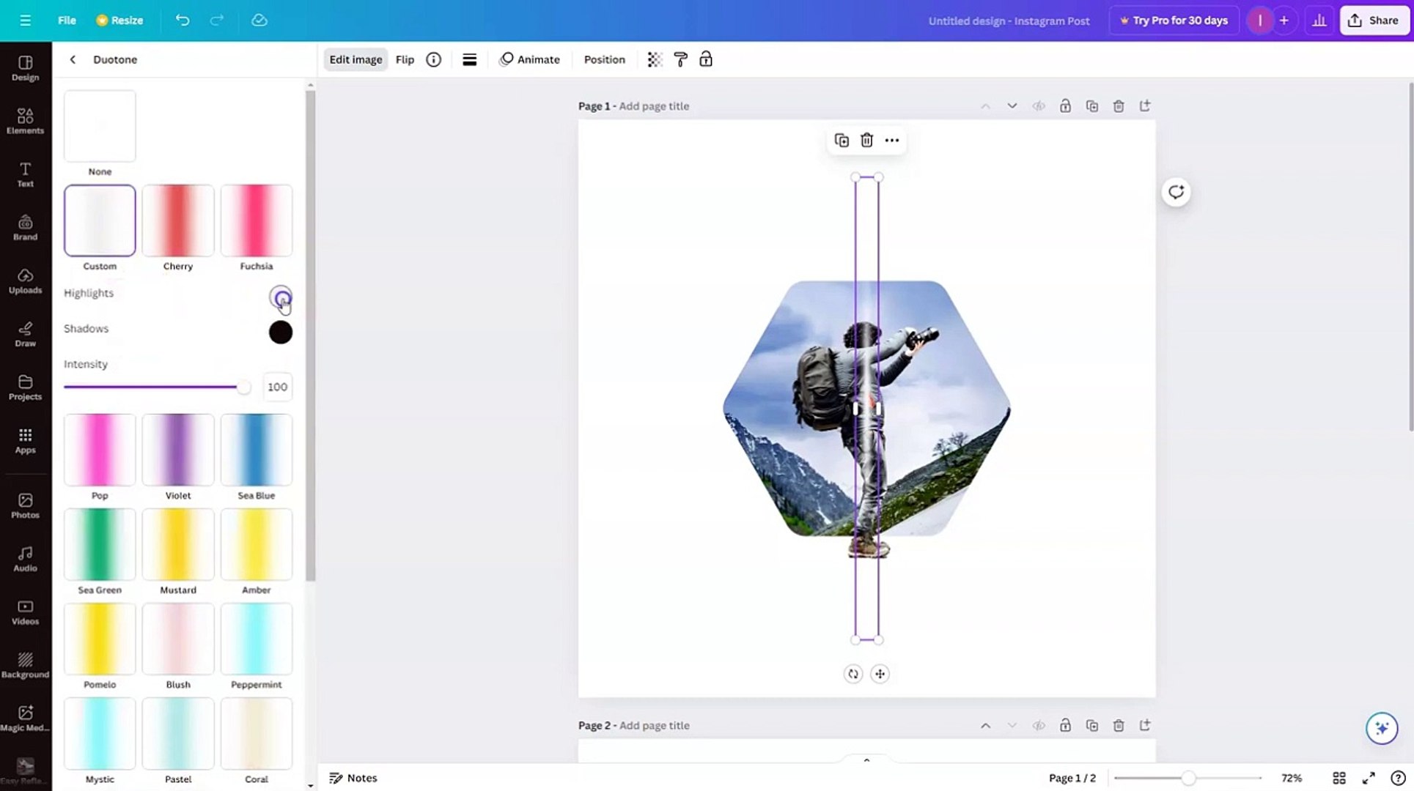Hide Page 1 using the eye icon

point(1039,105)
